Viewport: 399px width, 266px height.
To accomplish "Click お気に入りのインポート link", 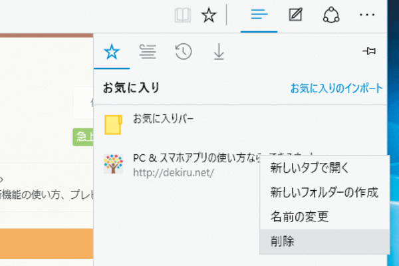I will pos(336,88).
